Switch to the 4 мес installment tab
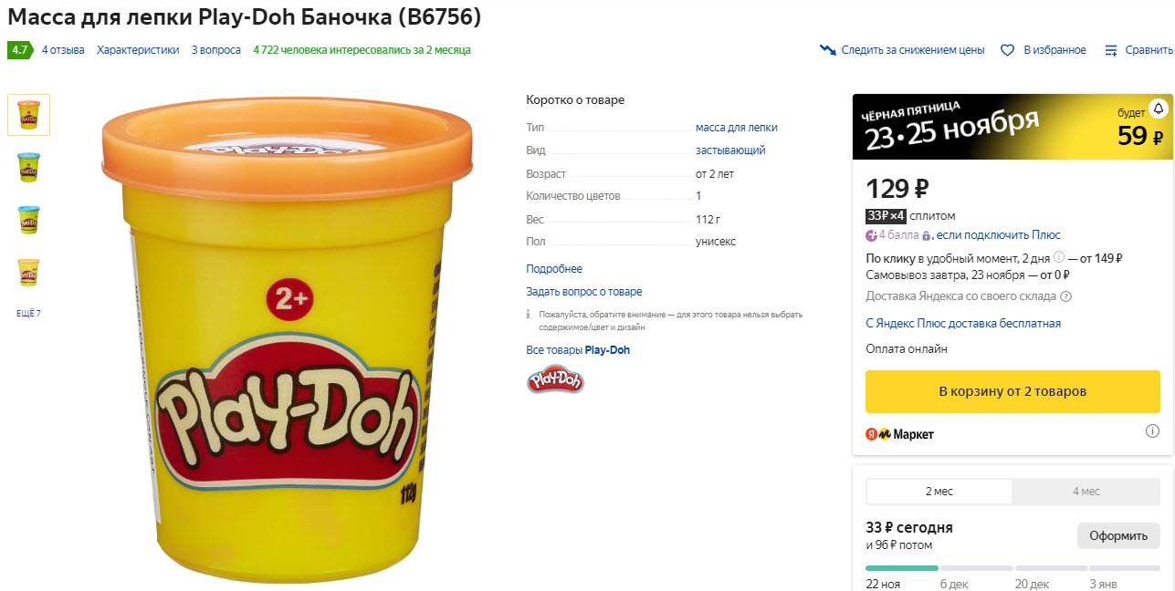Image resolution: width=1175 pixels, height=591 pixels. pyautogui.click(x=1085, y=491)
